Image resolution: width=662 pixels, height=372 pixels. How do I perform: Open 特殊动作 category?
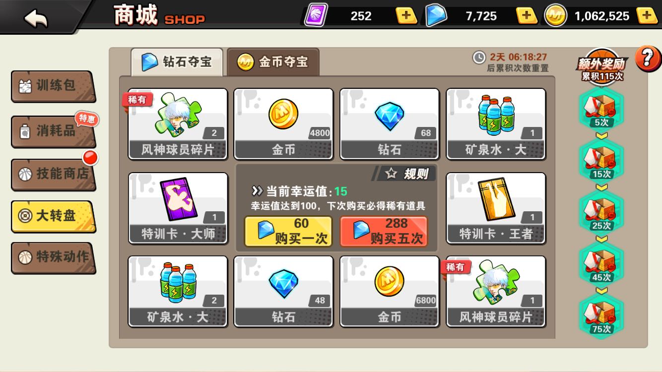(x=53, y=258)
